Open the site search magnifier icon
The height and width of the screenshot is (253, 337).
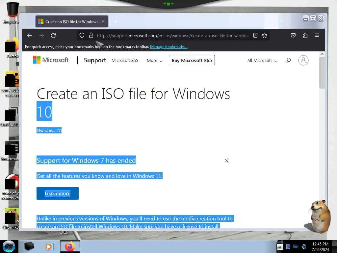[288, 61]
